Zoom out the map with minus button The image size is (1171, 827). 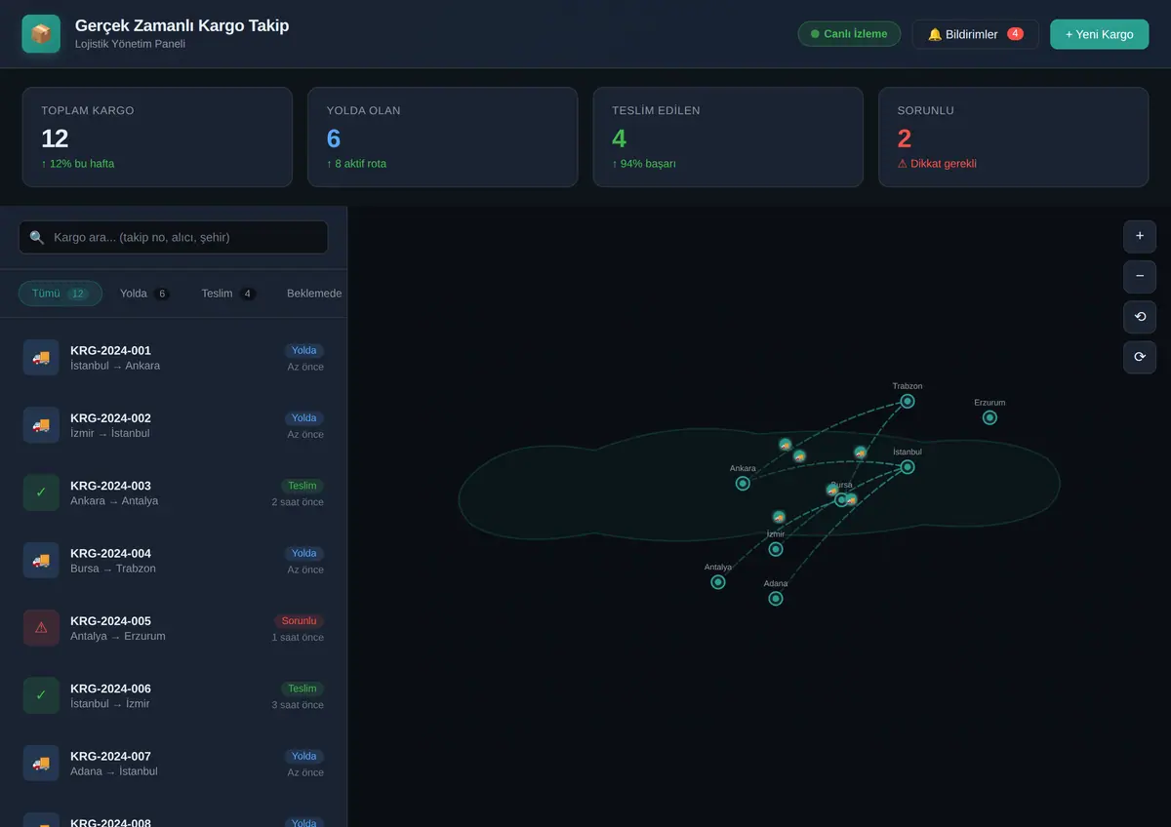[1140, 276]
